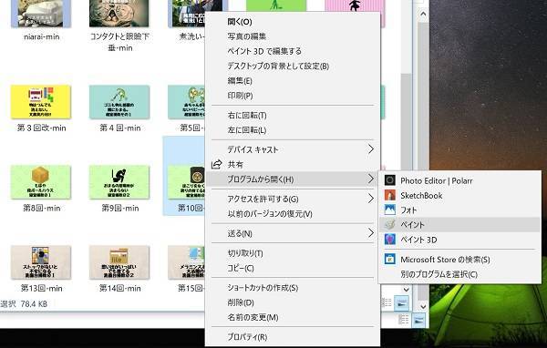Click the share icon beside 共有
Screen dimensions: 547x348
coord(217,164)
